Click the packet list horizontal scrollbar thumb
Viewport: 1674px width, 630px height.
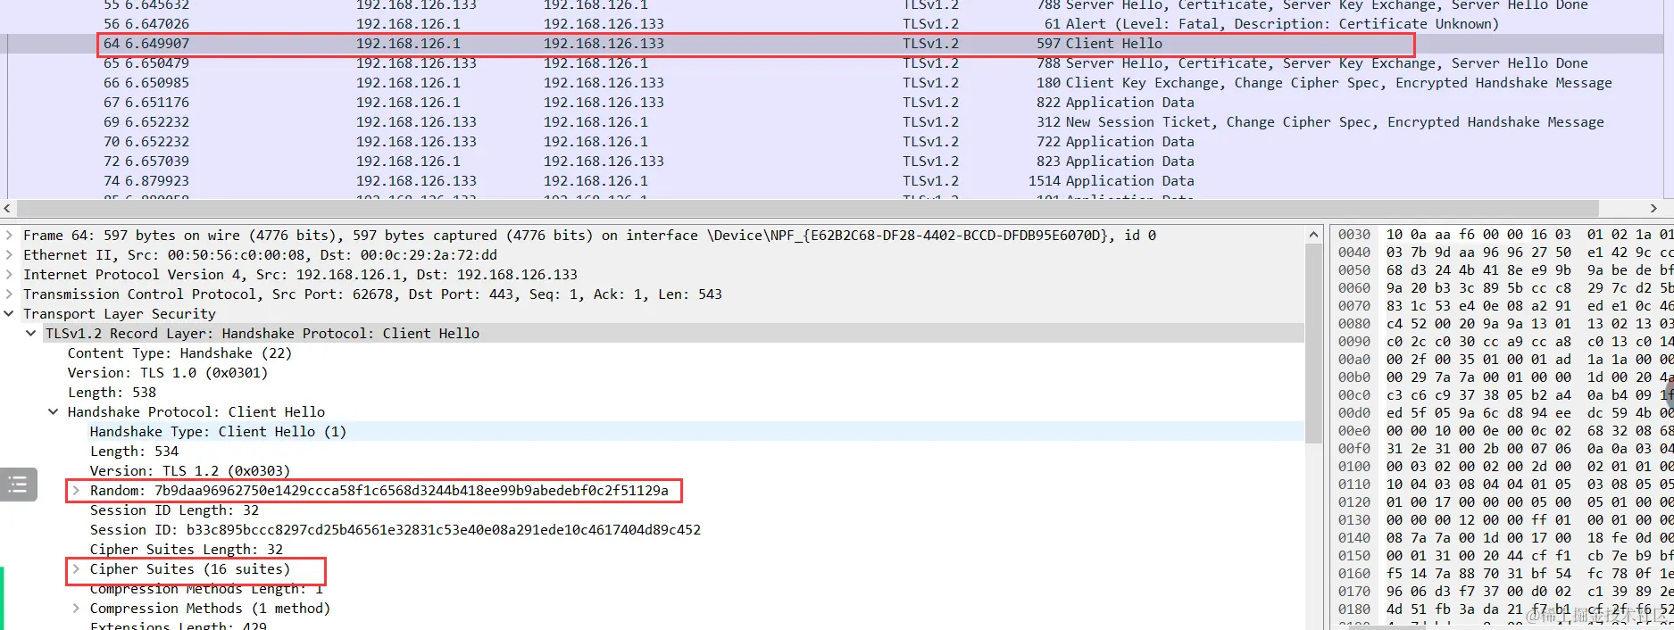[x=808, y=208]
